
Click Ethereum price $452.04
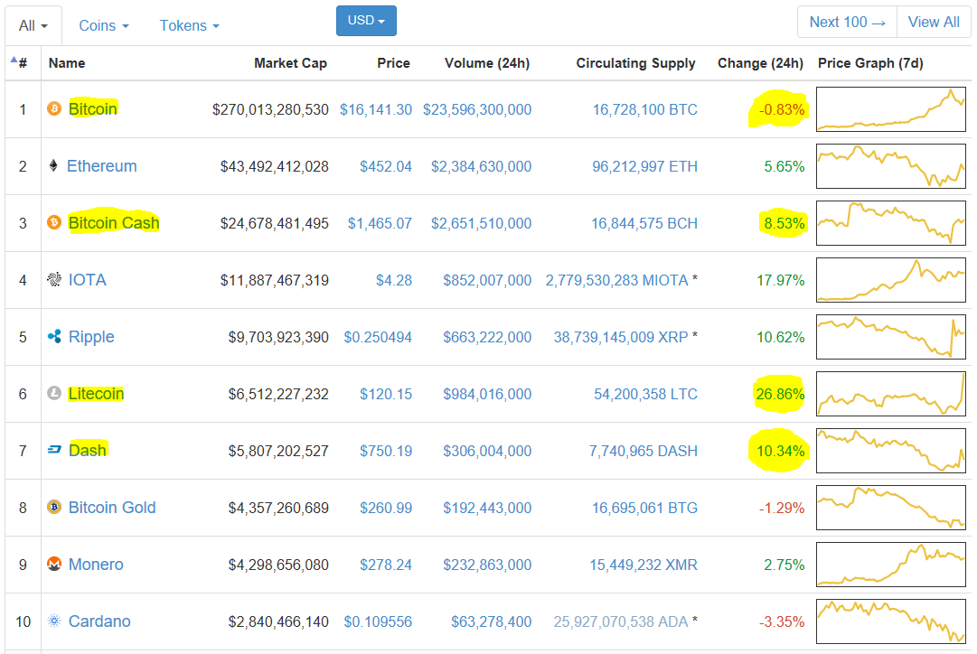point(386,166)
